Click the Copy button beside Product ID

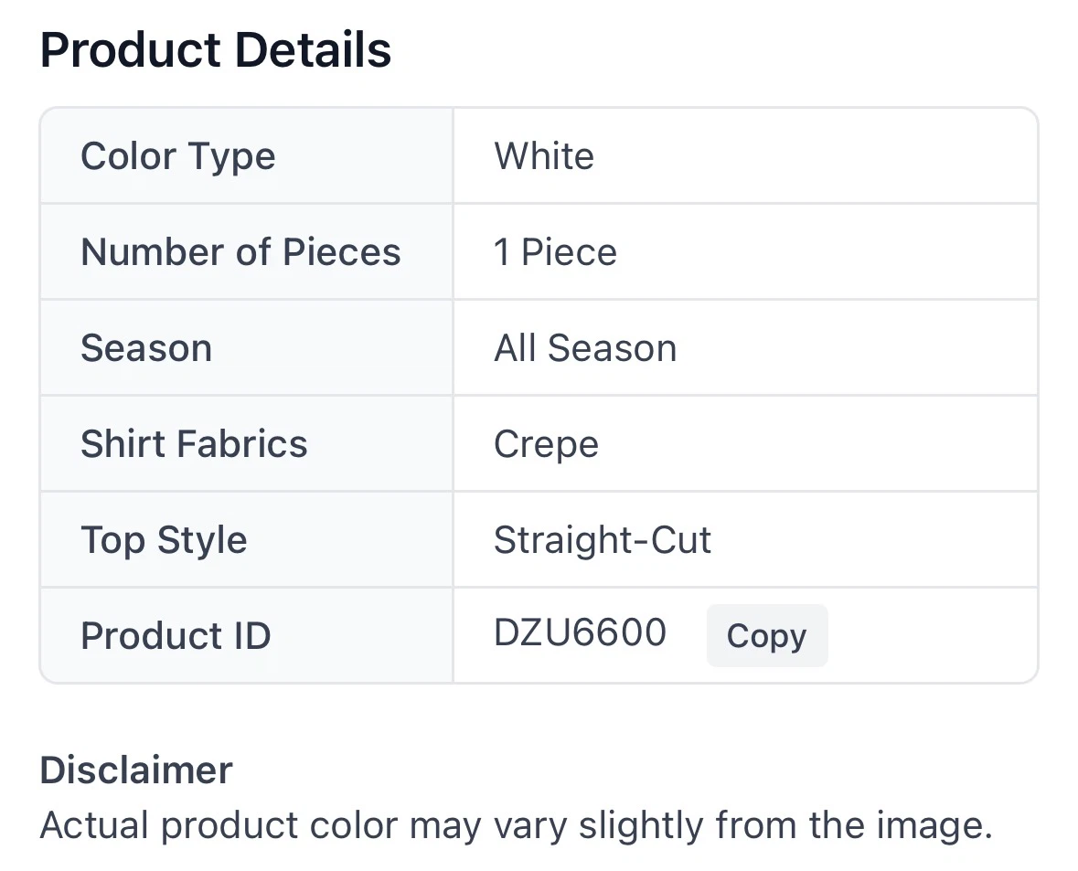tap(766, 635)
